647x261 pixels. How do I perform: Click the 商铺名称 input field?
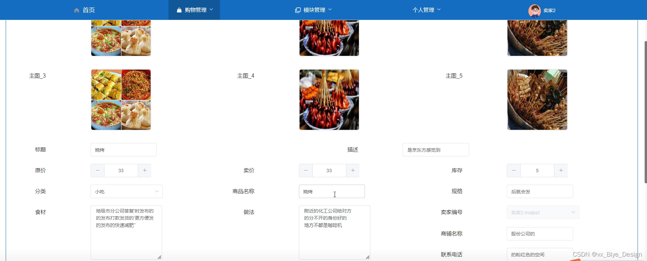point(540,234)
